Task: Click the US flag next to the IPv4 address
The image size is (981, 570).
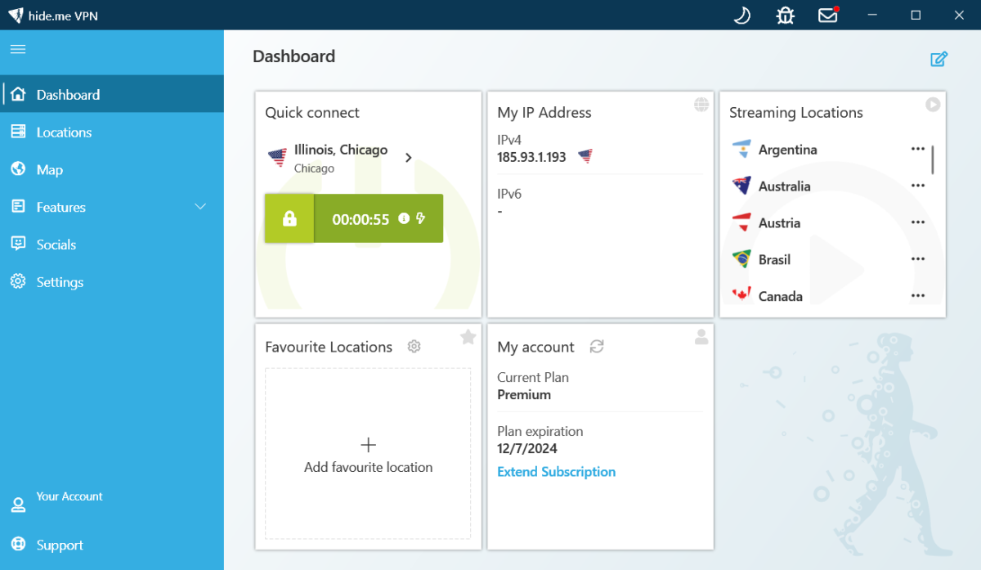Action: click(x=585, y=156)
